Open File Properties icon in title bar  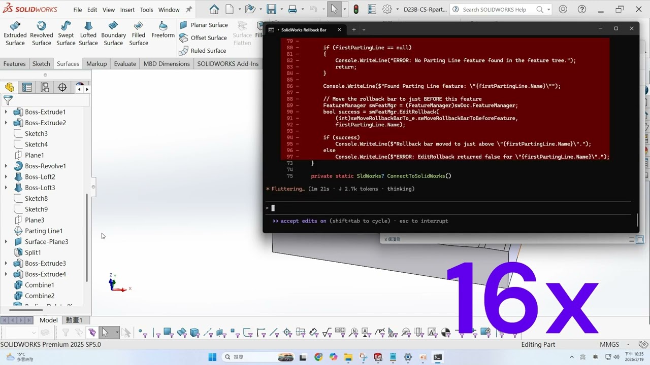pos(372,9)
